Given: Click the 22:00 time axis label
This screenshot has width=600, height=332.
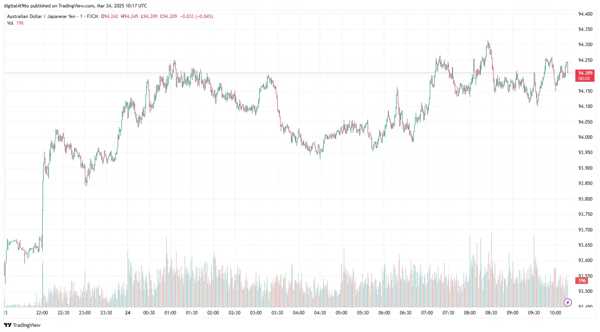Looking at the screenshot, I should [x=42, y=313].
